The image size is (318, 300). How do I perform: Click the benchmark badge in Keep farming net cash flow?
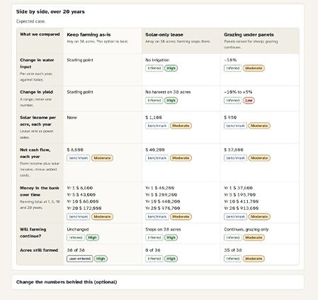tap(79, 158)
